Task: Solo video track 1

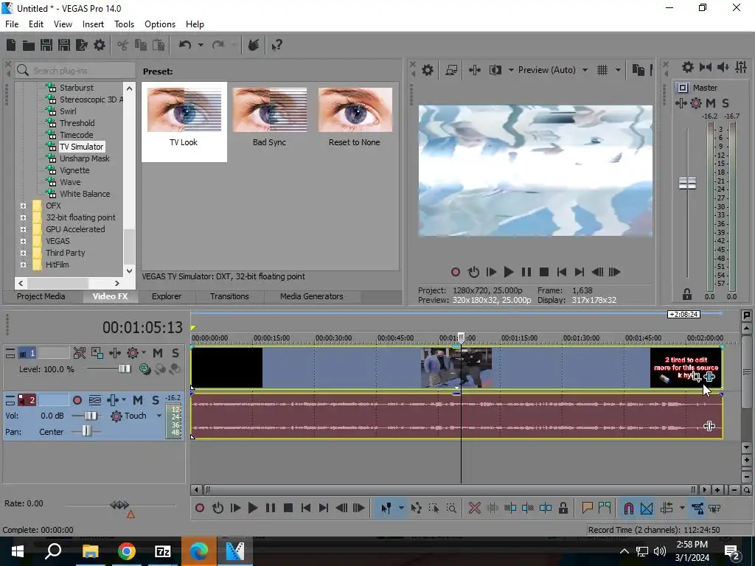Action: pyautogui.click(x=175, y=353)
